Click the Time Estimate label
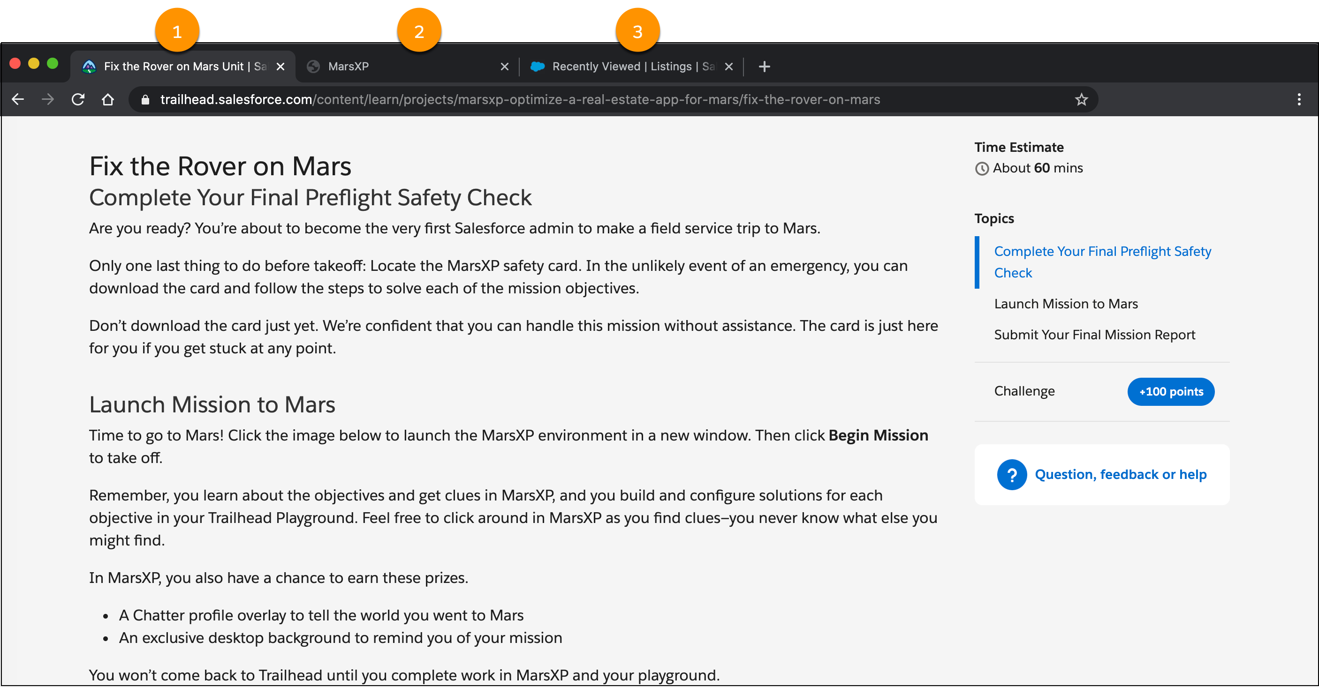Viewport: 1319px width, 687px height. (1018, 147)
